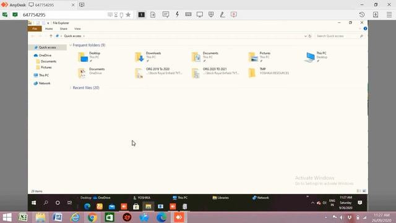Open the Share ribbon tab
Image resolution: width=396 pixels, height=223 pixels.
63,29
